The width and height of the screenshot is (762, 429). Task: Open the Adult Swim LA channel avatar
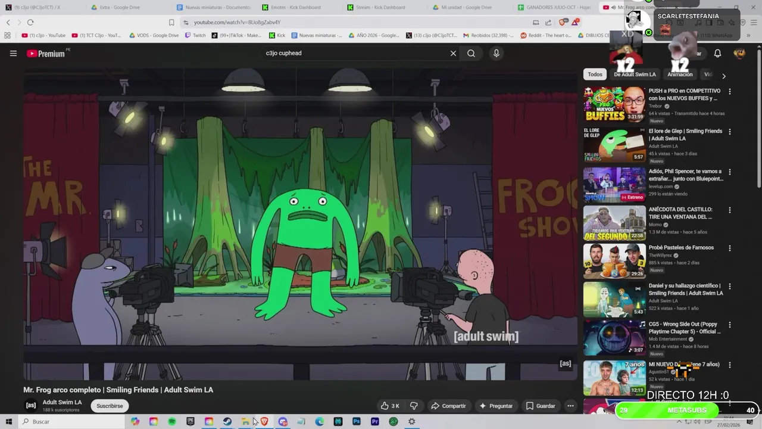(30, 405)
